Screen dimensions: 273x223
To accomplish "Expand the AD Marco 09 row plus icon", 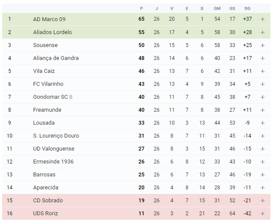I will (x=263, y=19).
